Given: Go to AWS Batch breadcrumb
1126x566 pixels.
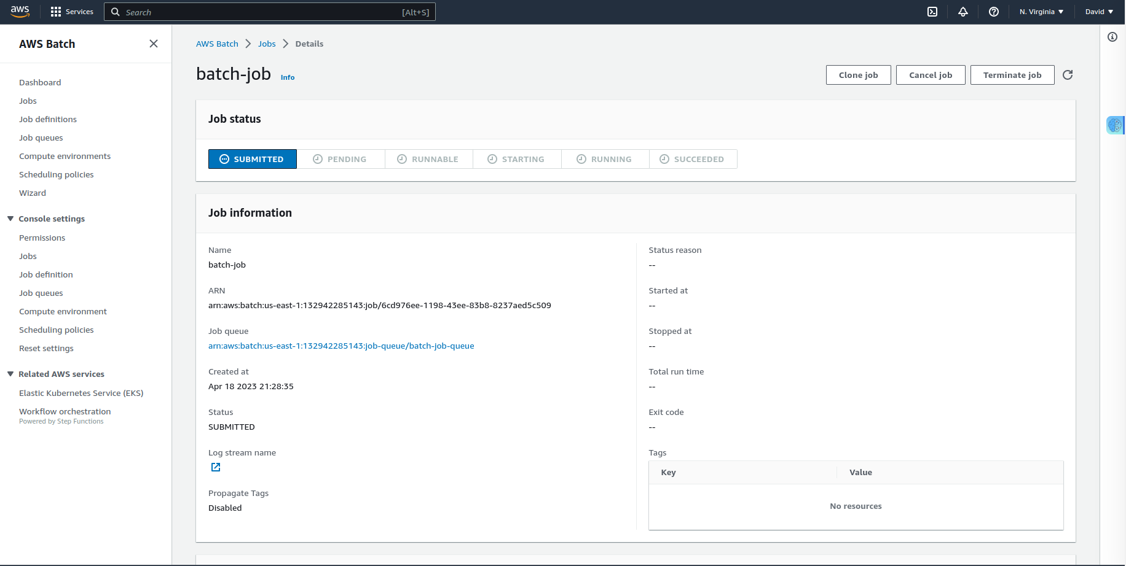Looking at the screenshot, I should 217,44.
